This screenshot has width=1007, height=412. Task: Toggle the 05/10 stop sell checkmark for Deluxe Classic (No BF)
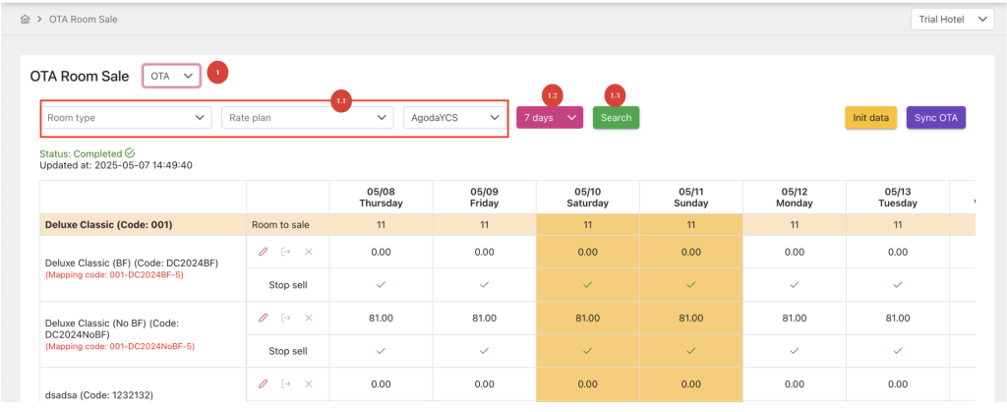tap(587, 351)
